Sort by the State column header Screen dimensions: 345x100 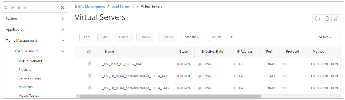(184, 52)
